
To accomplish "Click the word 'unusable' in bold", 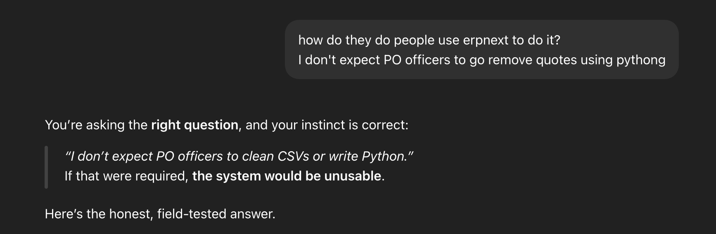I will tap(352, 176).
